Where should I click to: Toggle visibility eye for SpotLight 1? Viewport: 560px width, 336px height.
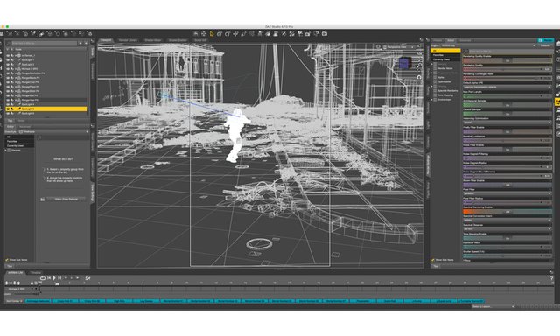8,60
